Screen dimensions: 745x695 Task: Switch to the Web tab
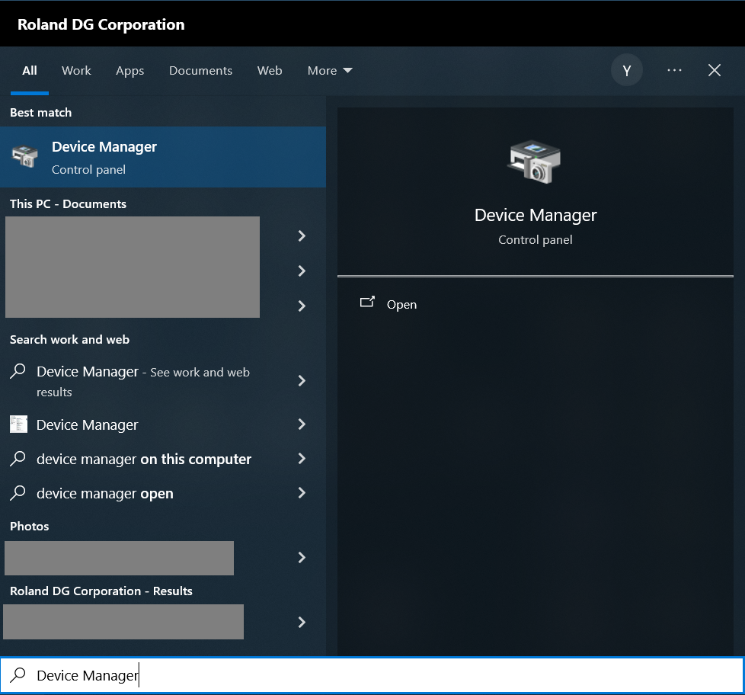tap(270, 71)
